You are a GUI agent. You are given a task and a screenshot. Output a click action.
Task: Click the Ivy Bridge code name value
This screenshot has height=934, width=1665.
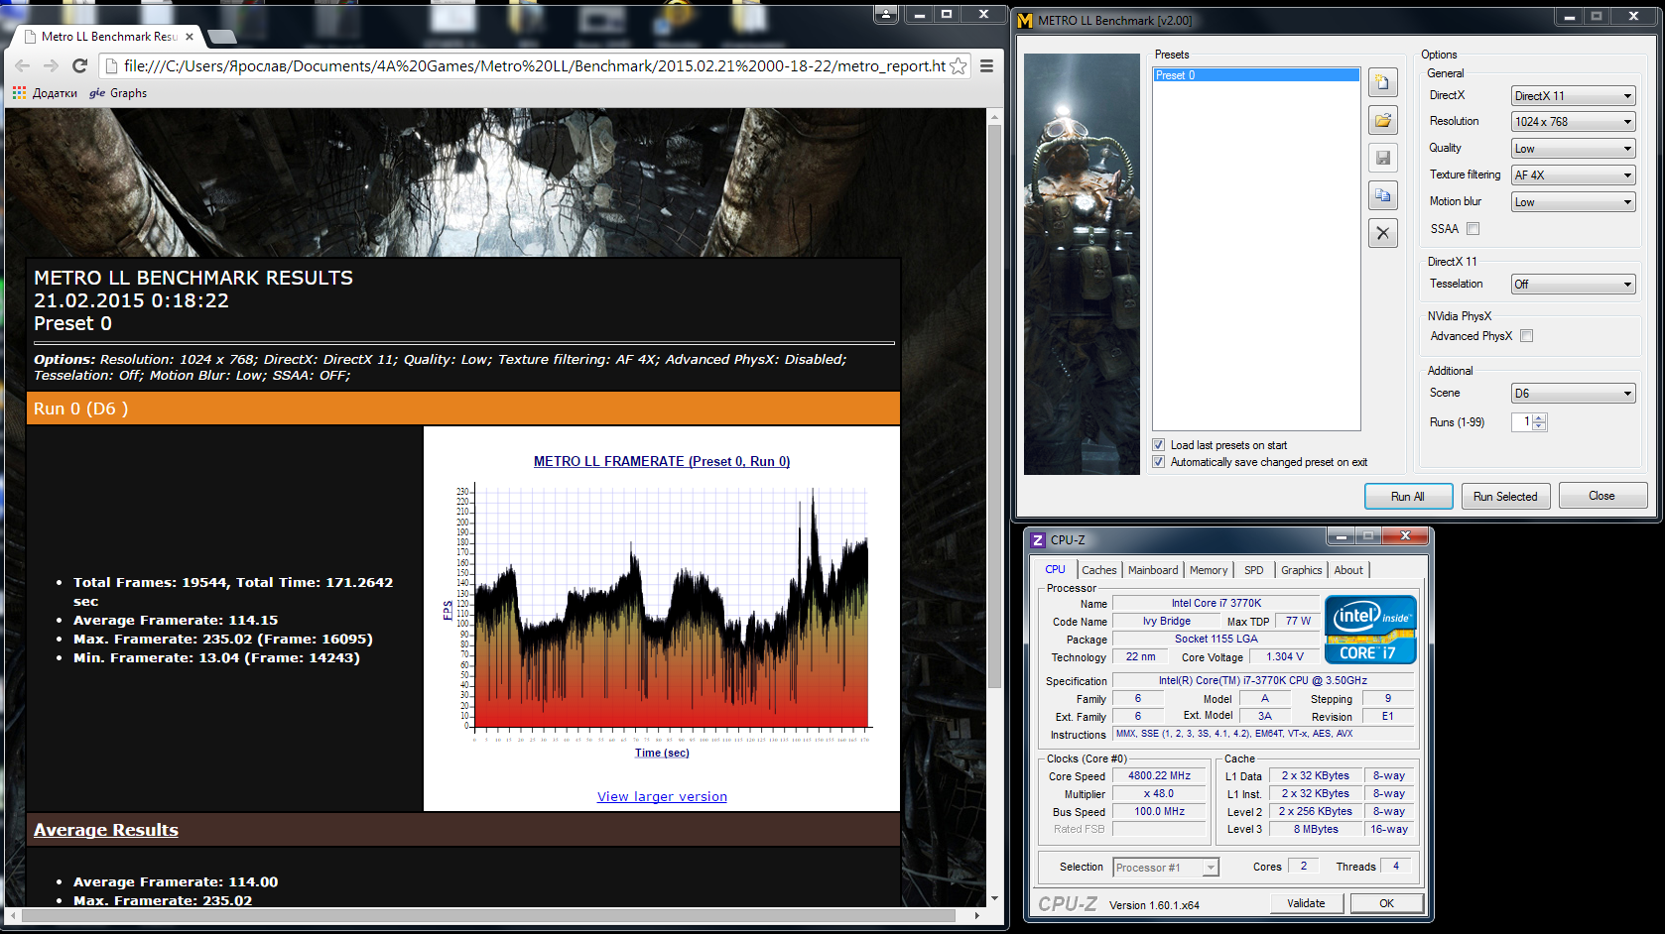tap(1166, 622)
